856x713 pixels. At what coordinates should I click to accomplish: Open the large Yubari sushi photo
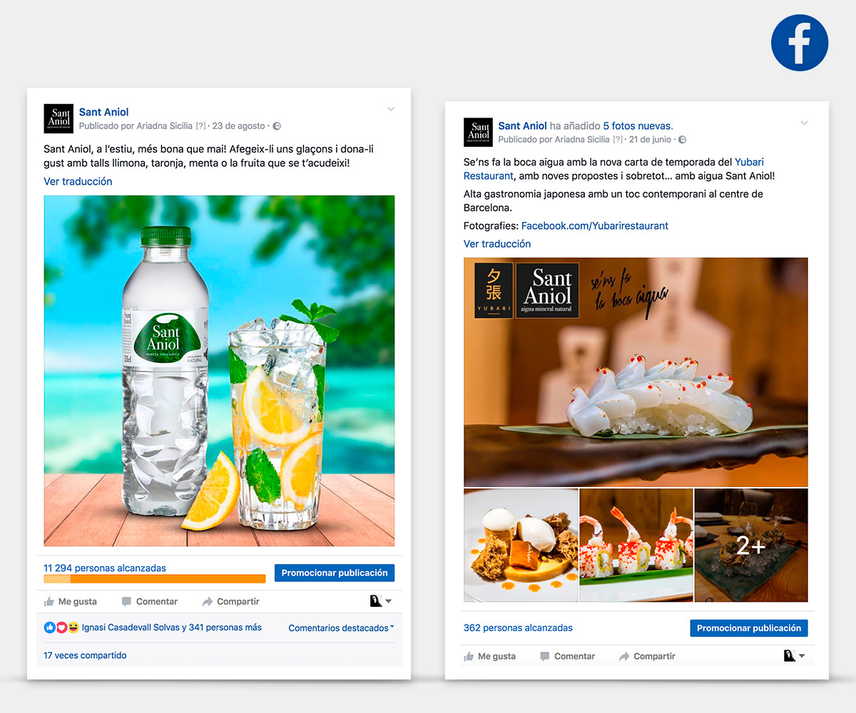pos(636,371)
